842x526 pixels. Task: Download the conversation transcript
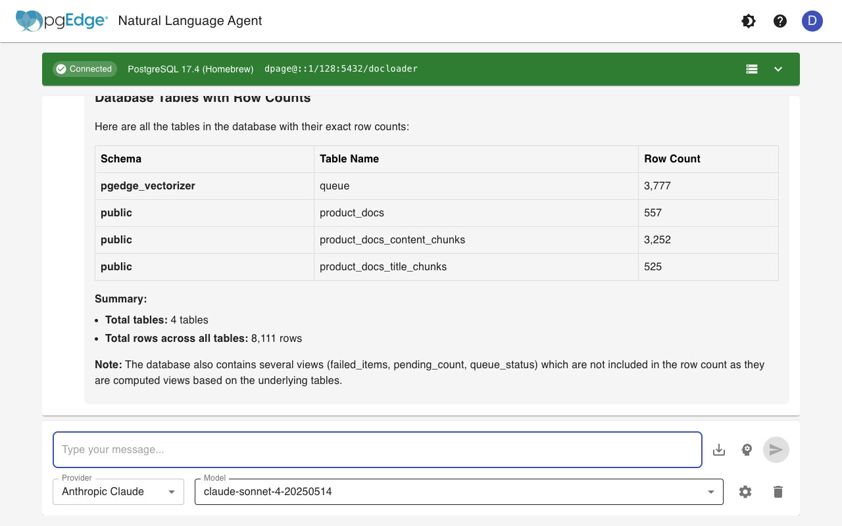(x=718, y=449)
